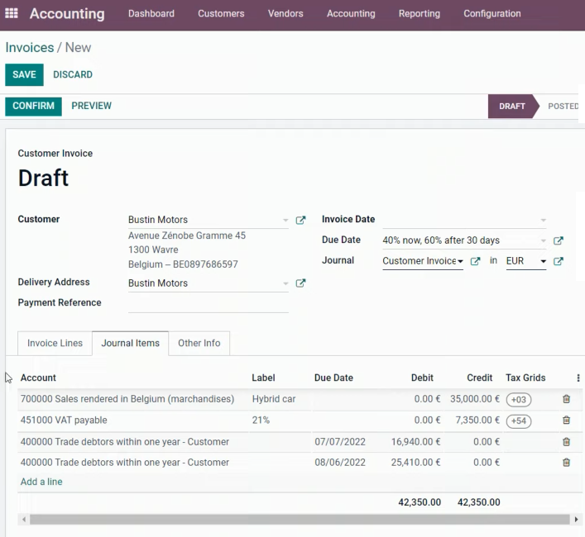The height and width of the screenshot is (537, 585).
Task: Click the 25,410.00 € debit cell
Action: pyautogui.click(x=415, y=462)
